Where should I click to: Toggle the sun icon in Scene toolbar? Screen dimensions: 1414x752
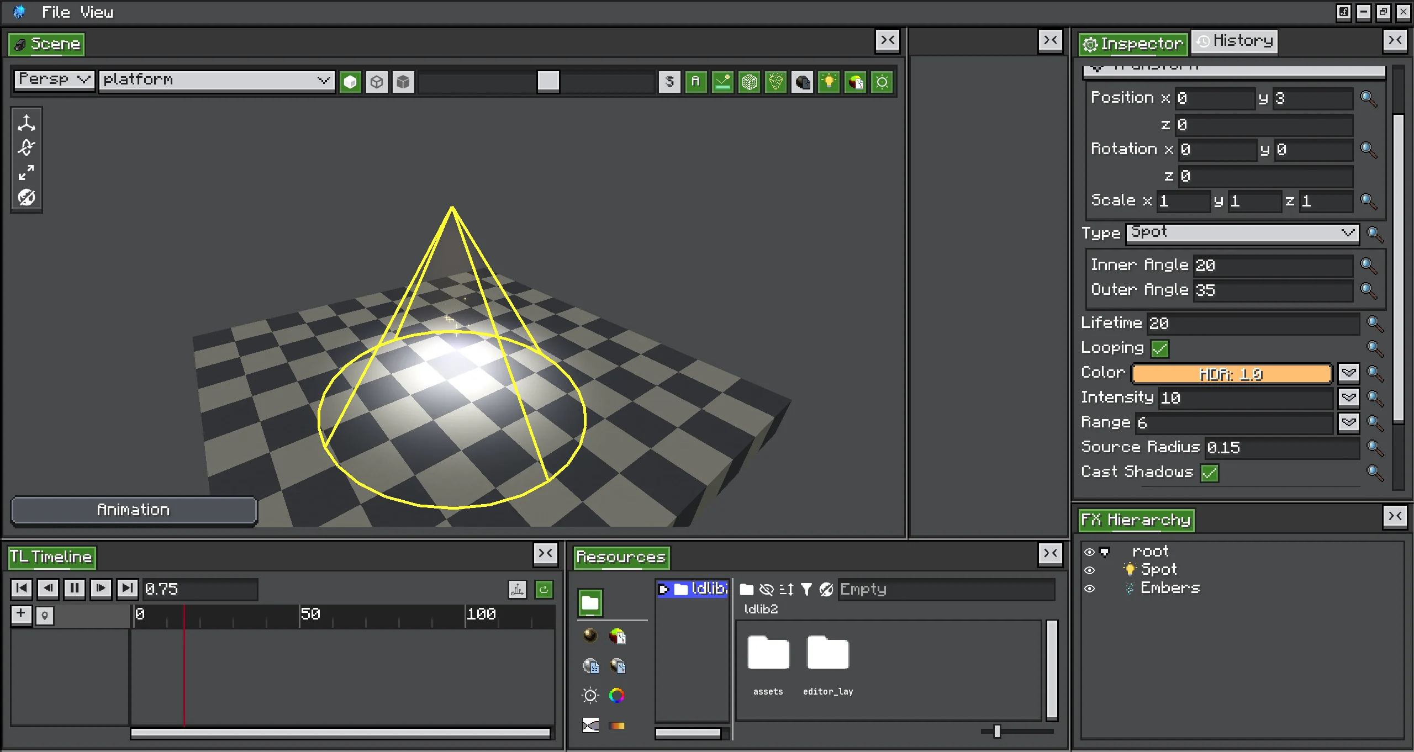point(882,82)
